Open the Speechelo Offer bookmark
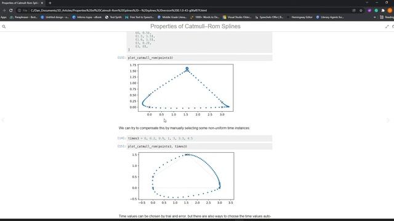 [269, 17]
